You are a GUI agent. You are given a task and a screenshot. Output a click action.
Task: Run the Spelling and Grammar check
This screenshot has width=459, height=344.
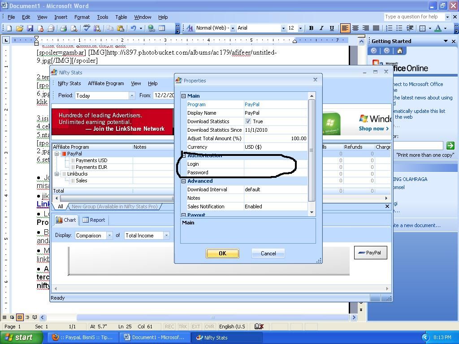tap(87, 28)
